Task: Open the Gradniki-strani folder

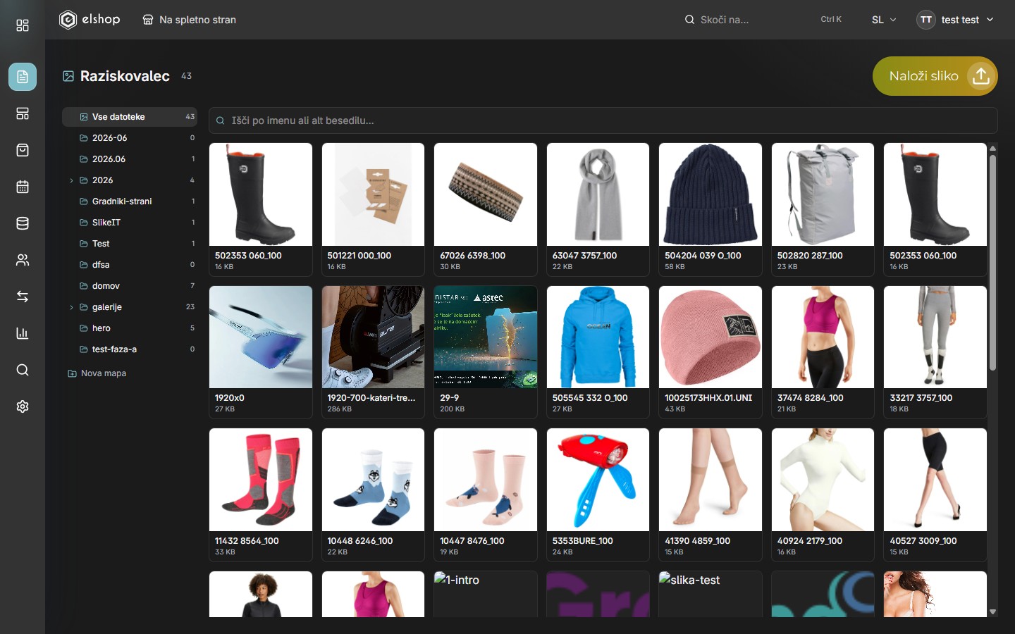Action: pyautogui.click(x=130, y=201)
